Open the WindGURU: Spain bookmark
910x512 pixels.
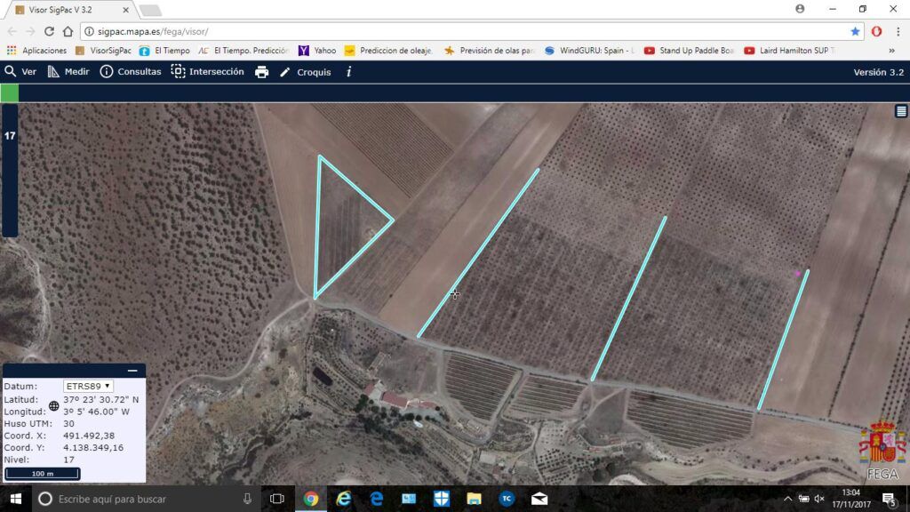[x=590, y=51]
